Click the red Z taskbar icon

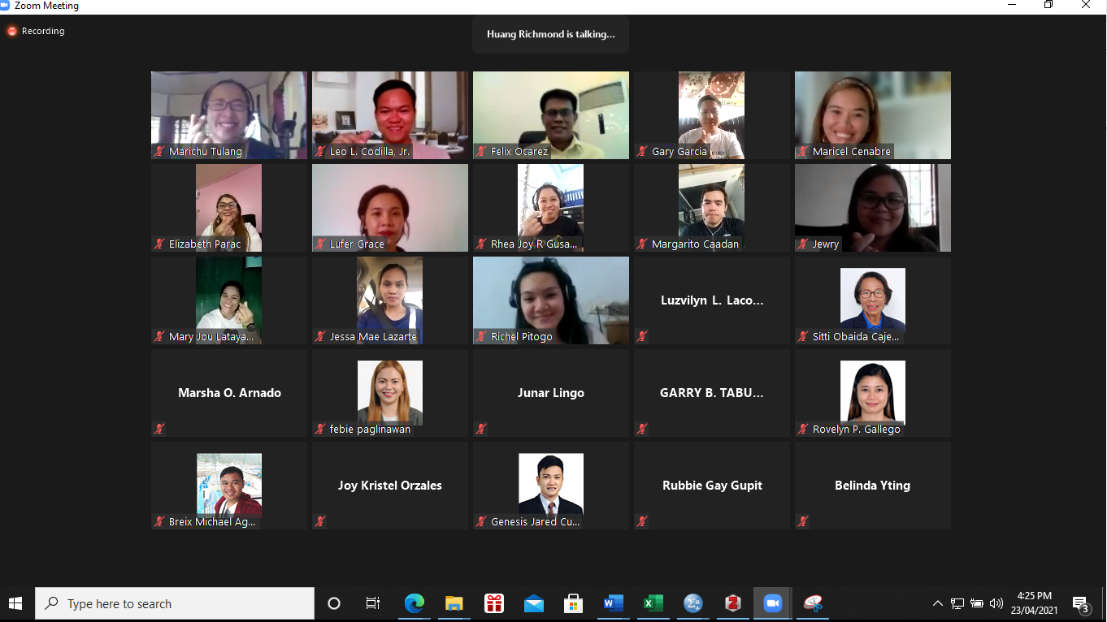(732, 603)
